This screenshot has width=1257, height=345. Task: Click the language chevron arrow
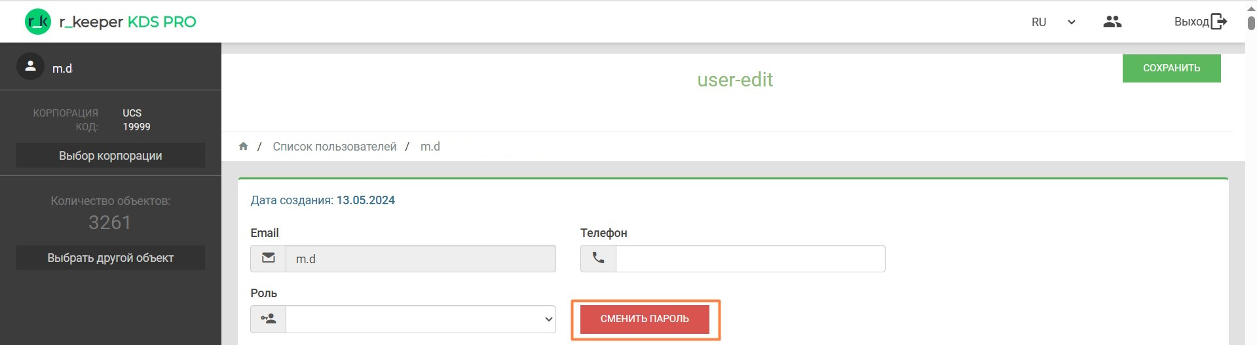coord(1072,22)
